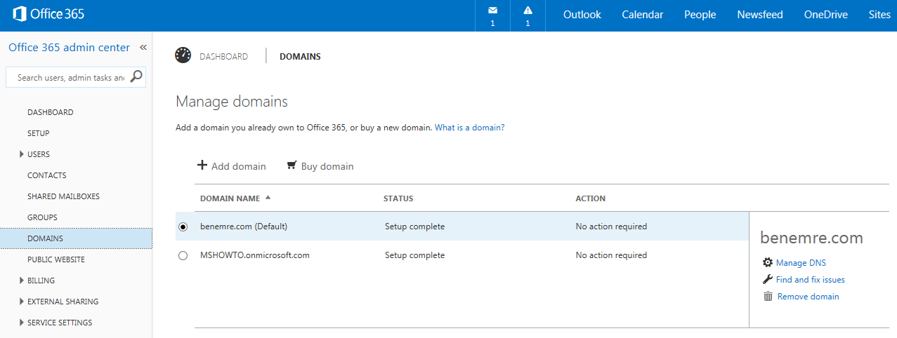Open Contacts in the sidebar
The height and width of the screenshot is (338, 897).
[47, 175]
